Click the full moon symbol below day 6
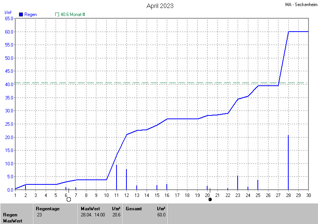 pos(69,199)
